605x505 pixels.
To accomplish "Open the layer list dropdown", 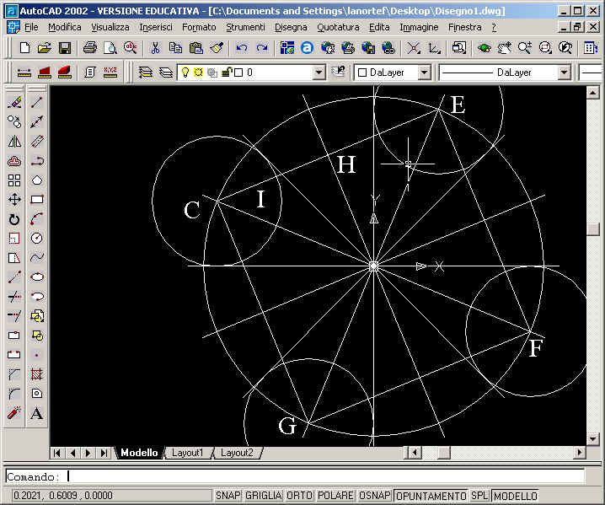I will pos(319,73).
